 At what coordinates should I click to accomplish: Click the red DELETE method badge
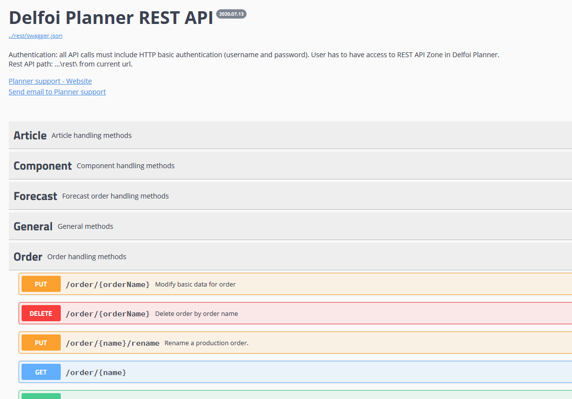click(41, 313)
